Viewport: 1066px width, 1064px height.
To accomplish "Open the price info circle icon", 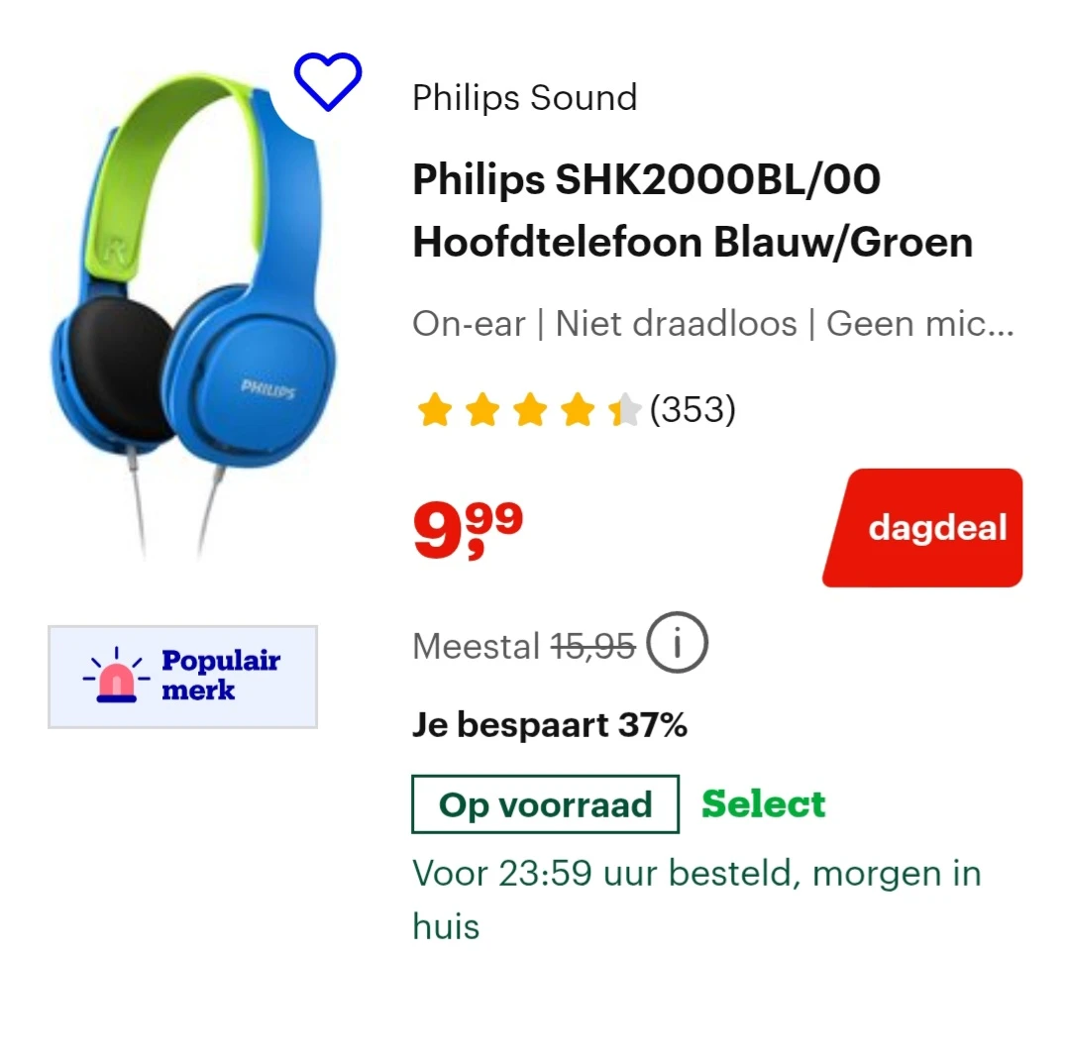I will [x=677, y=643].
